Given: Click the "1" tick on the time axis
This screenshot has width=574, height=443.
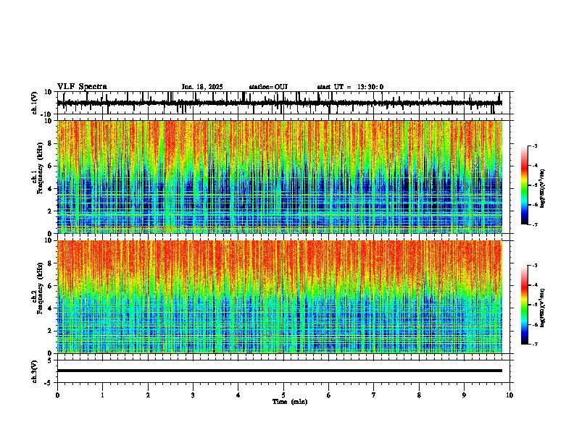Looking at the screenshot, I should (102, 395).
